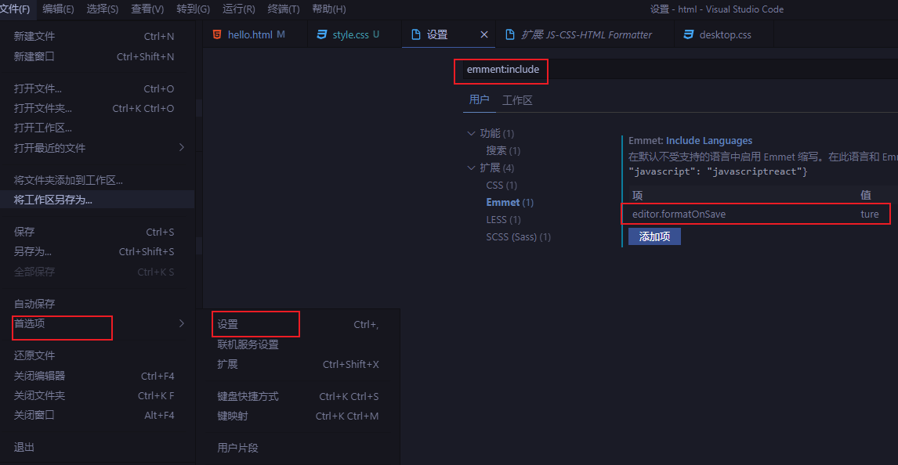Choose 另存为... from the file menu
Image resolution: width=898 pixels, height=465 pixels.
(97, 251)
